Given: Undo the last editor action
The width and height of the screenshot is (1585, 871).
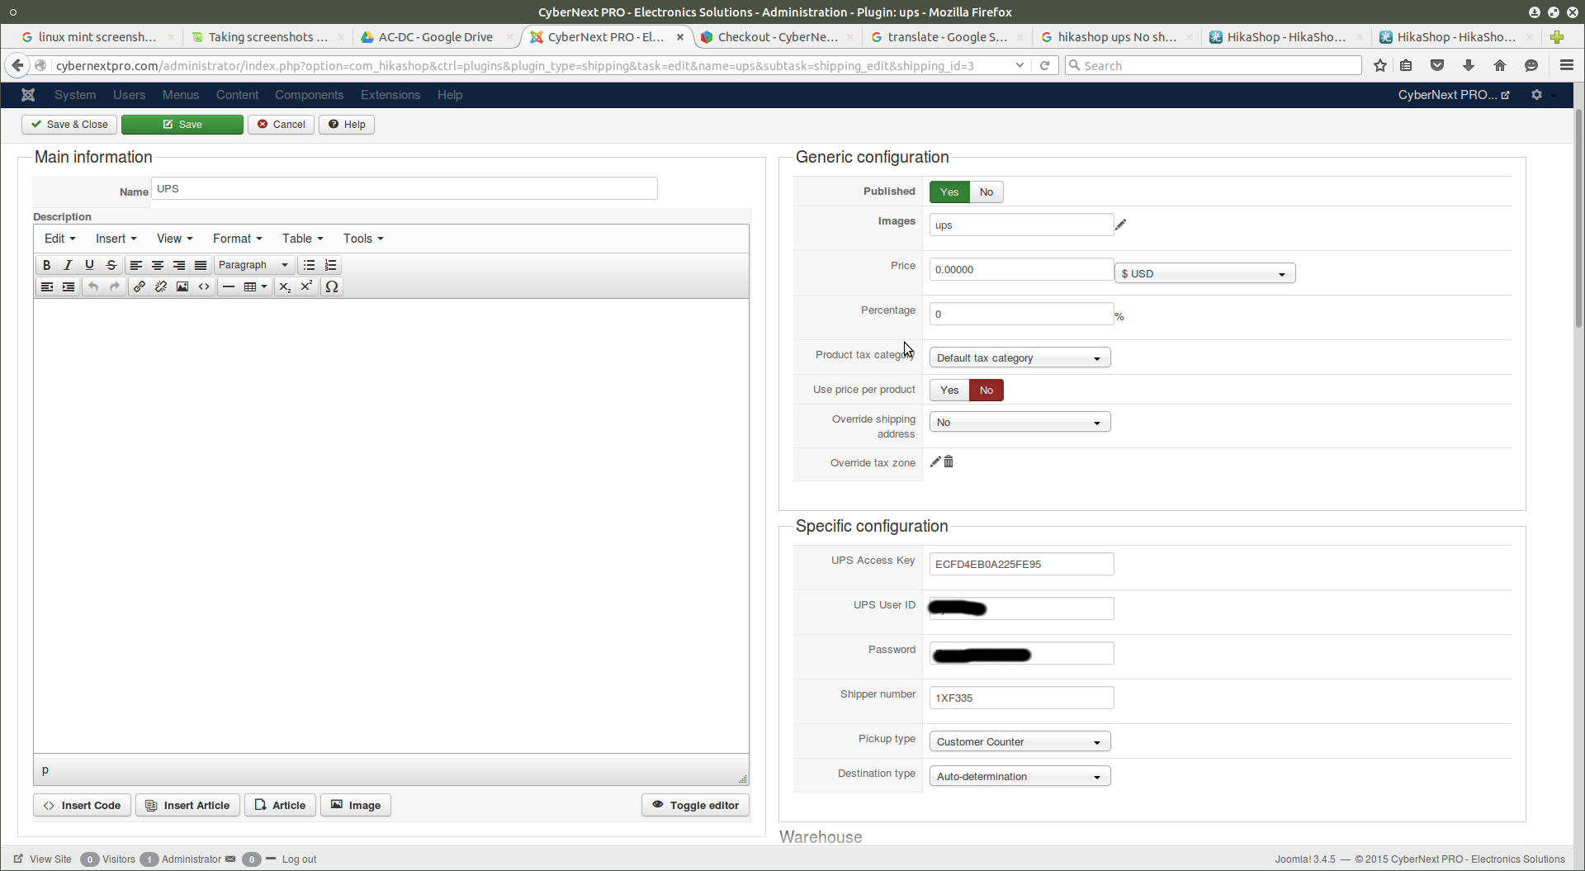Looking at the screenshot, I should [93, 286].
